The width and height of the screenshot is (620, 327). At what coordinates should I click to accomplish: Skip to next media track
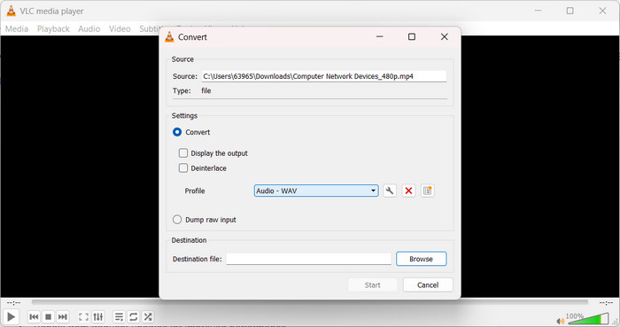pyautogui.click(x=63, y=316)
